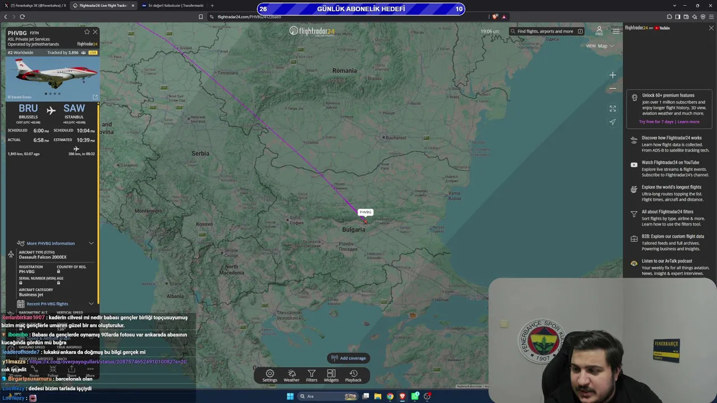This screenshot has width=717, height=403.
Task: Open the Leo AI assistant icon
Action: [695, 17]
